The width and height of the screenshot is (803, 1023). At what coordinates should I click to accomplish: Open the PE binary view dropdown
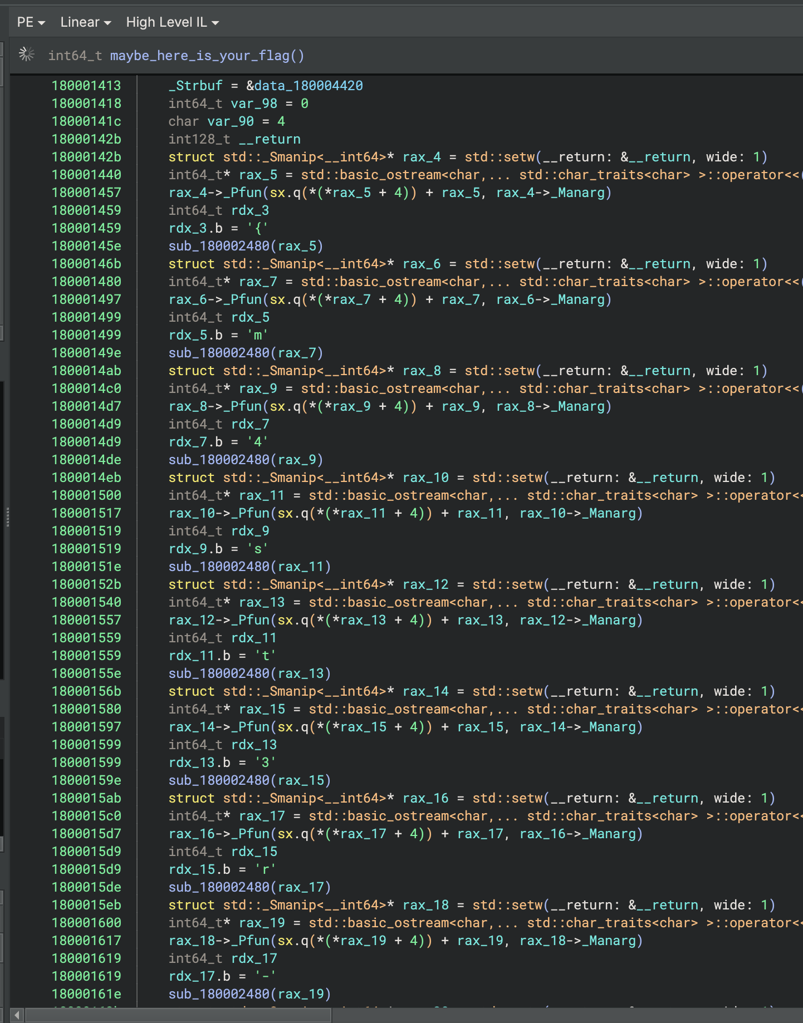pyautogui.click(x=31, y=22)
